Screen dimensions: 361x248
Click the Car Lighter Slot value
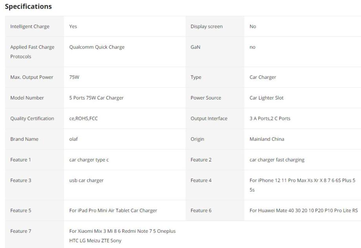coord(266,98)
